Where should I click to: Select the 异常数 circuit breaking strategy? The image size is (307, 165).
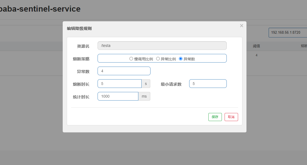point(181,59)
